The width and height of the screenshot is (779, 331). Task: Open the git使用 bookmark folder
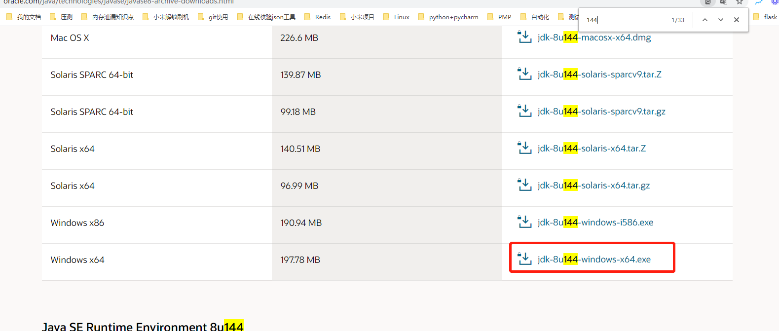click(x=213, y=17)
